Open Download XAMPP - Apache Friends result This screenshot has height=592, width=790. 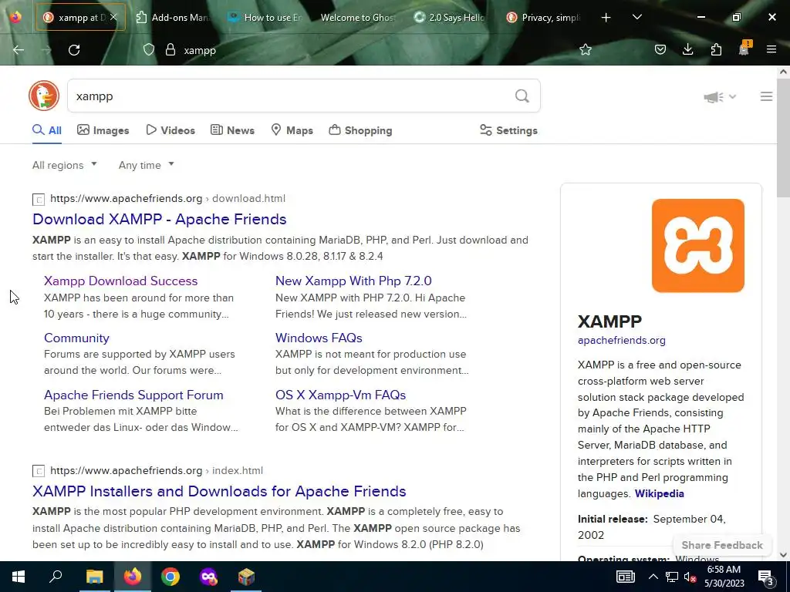click(x=159, y=219)
